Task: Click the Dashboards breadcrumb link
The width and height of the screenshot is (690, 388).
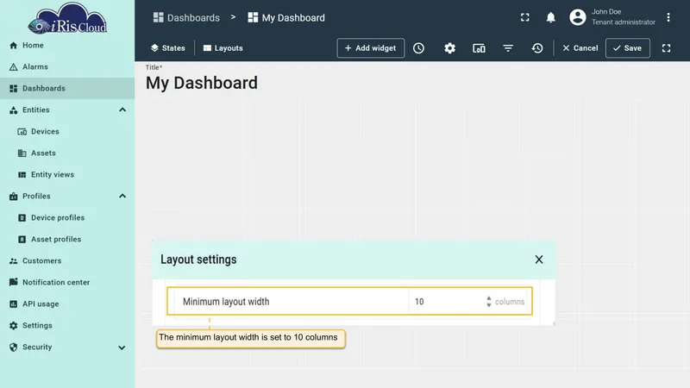Action: tap(186, 17)
